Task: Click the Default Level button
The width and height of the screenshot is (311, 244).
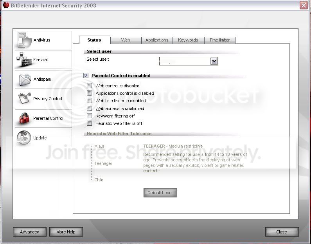Action: pos(160,193)
